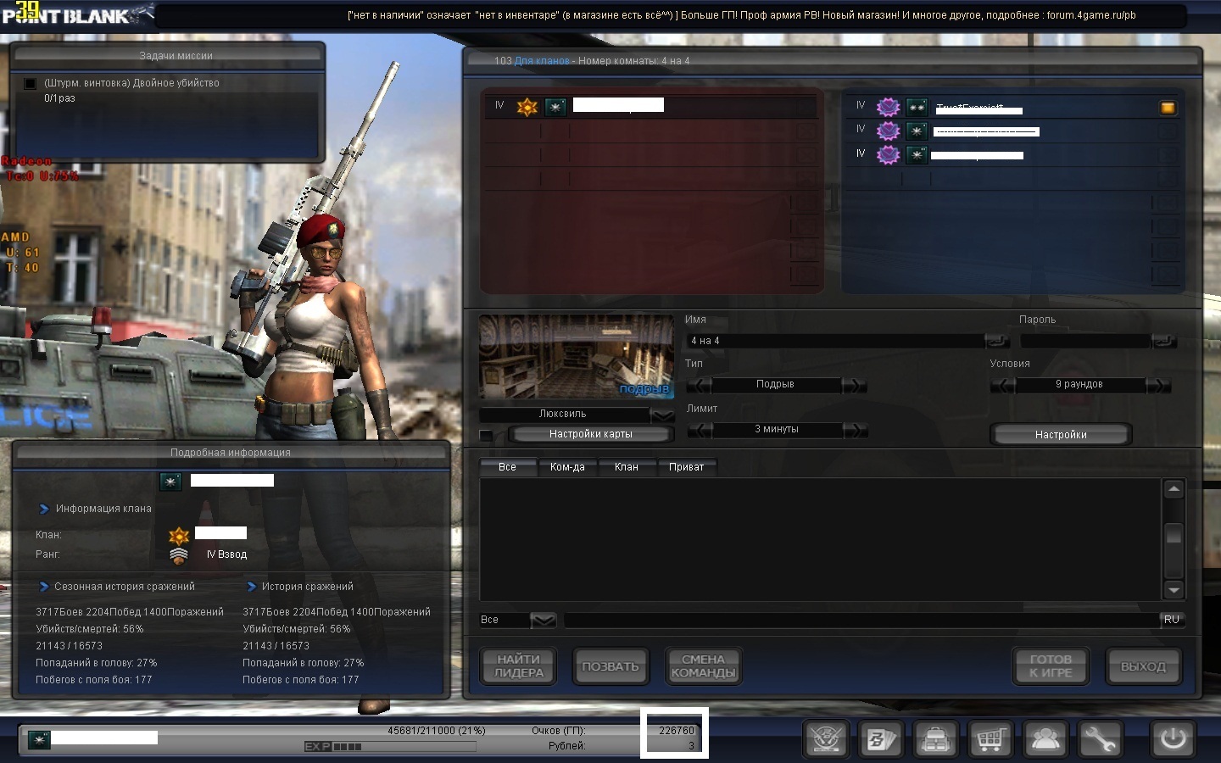Click the rank badge in the second blue team row
The width and height of the screenshot is (1221, 763).
(x=917, y=131)
